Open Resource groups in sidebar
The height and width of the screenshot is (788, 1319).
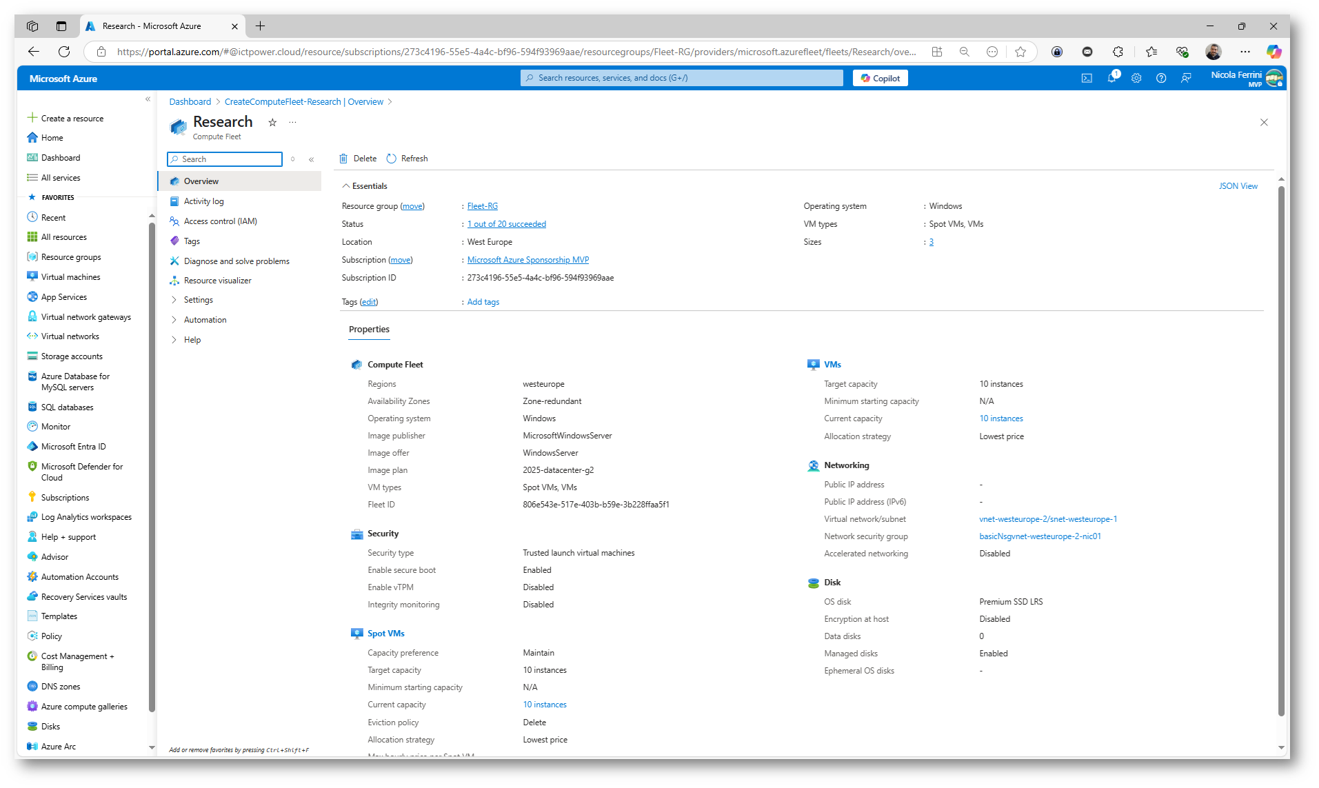click(64, 257)
